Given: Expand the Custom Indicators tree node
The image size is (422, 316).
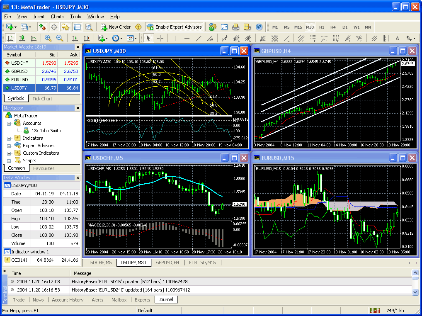Looking at the screenshot, I should point(9,153).
